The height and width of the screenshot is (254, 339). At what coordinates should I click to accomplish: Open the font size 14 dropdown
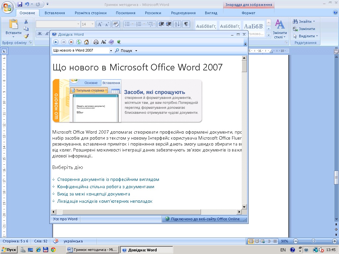point(93,24)
